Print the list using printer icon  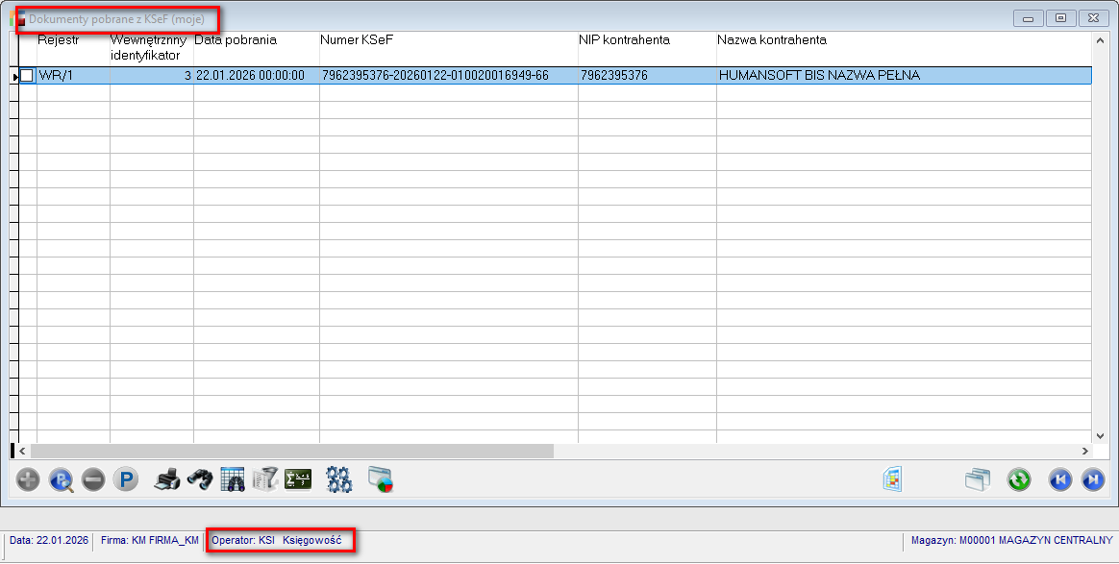(x=167, y=479)
